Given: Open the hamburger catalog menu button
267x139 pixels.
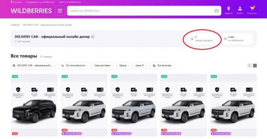Looking at the screenshot, I should 60,11.
